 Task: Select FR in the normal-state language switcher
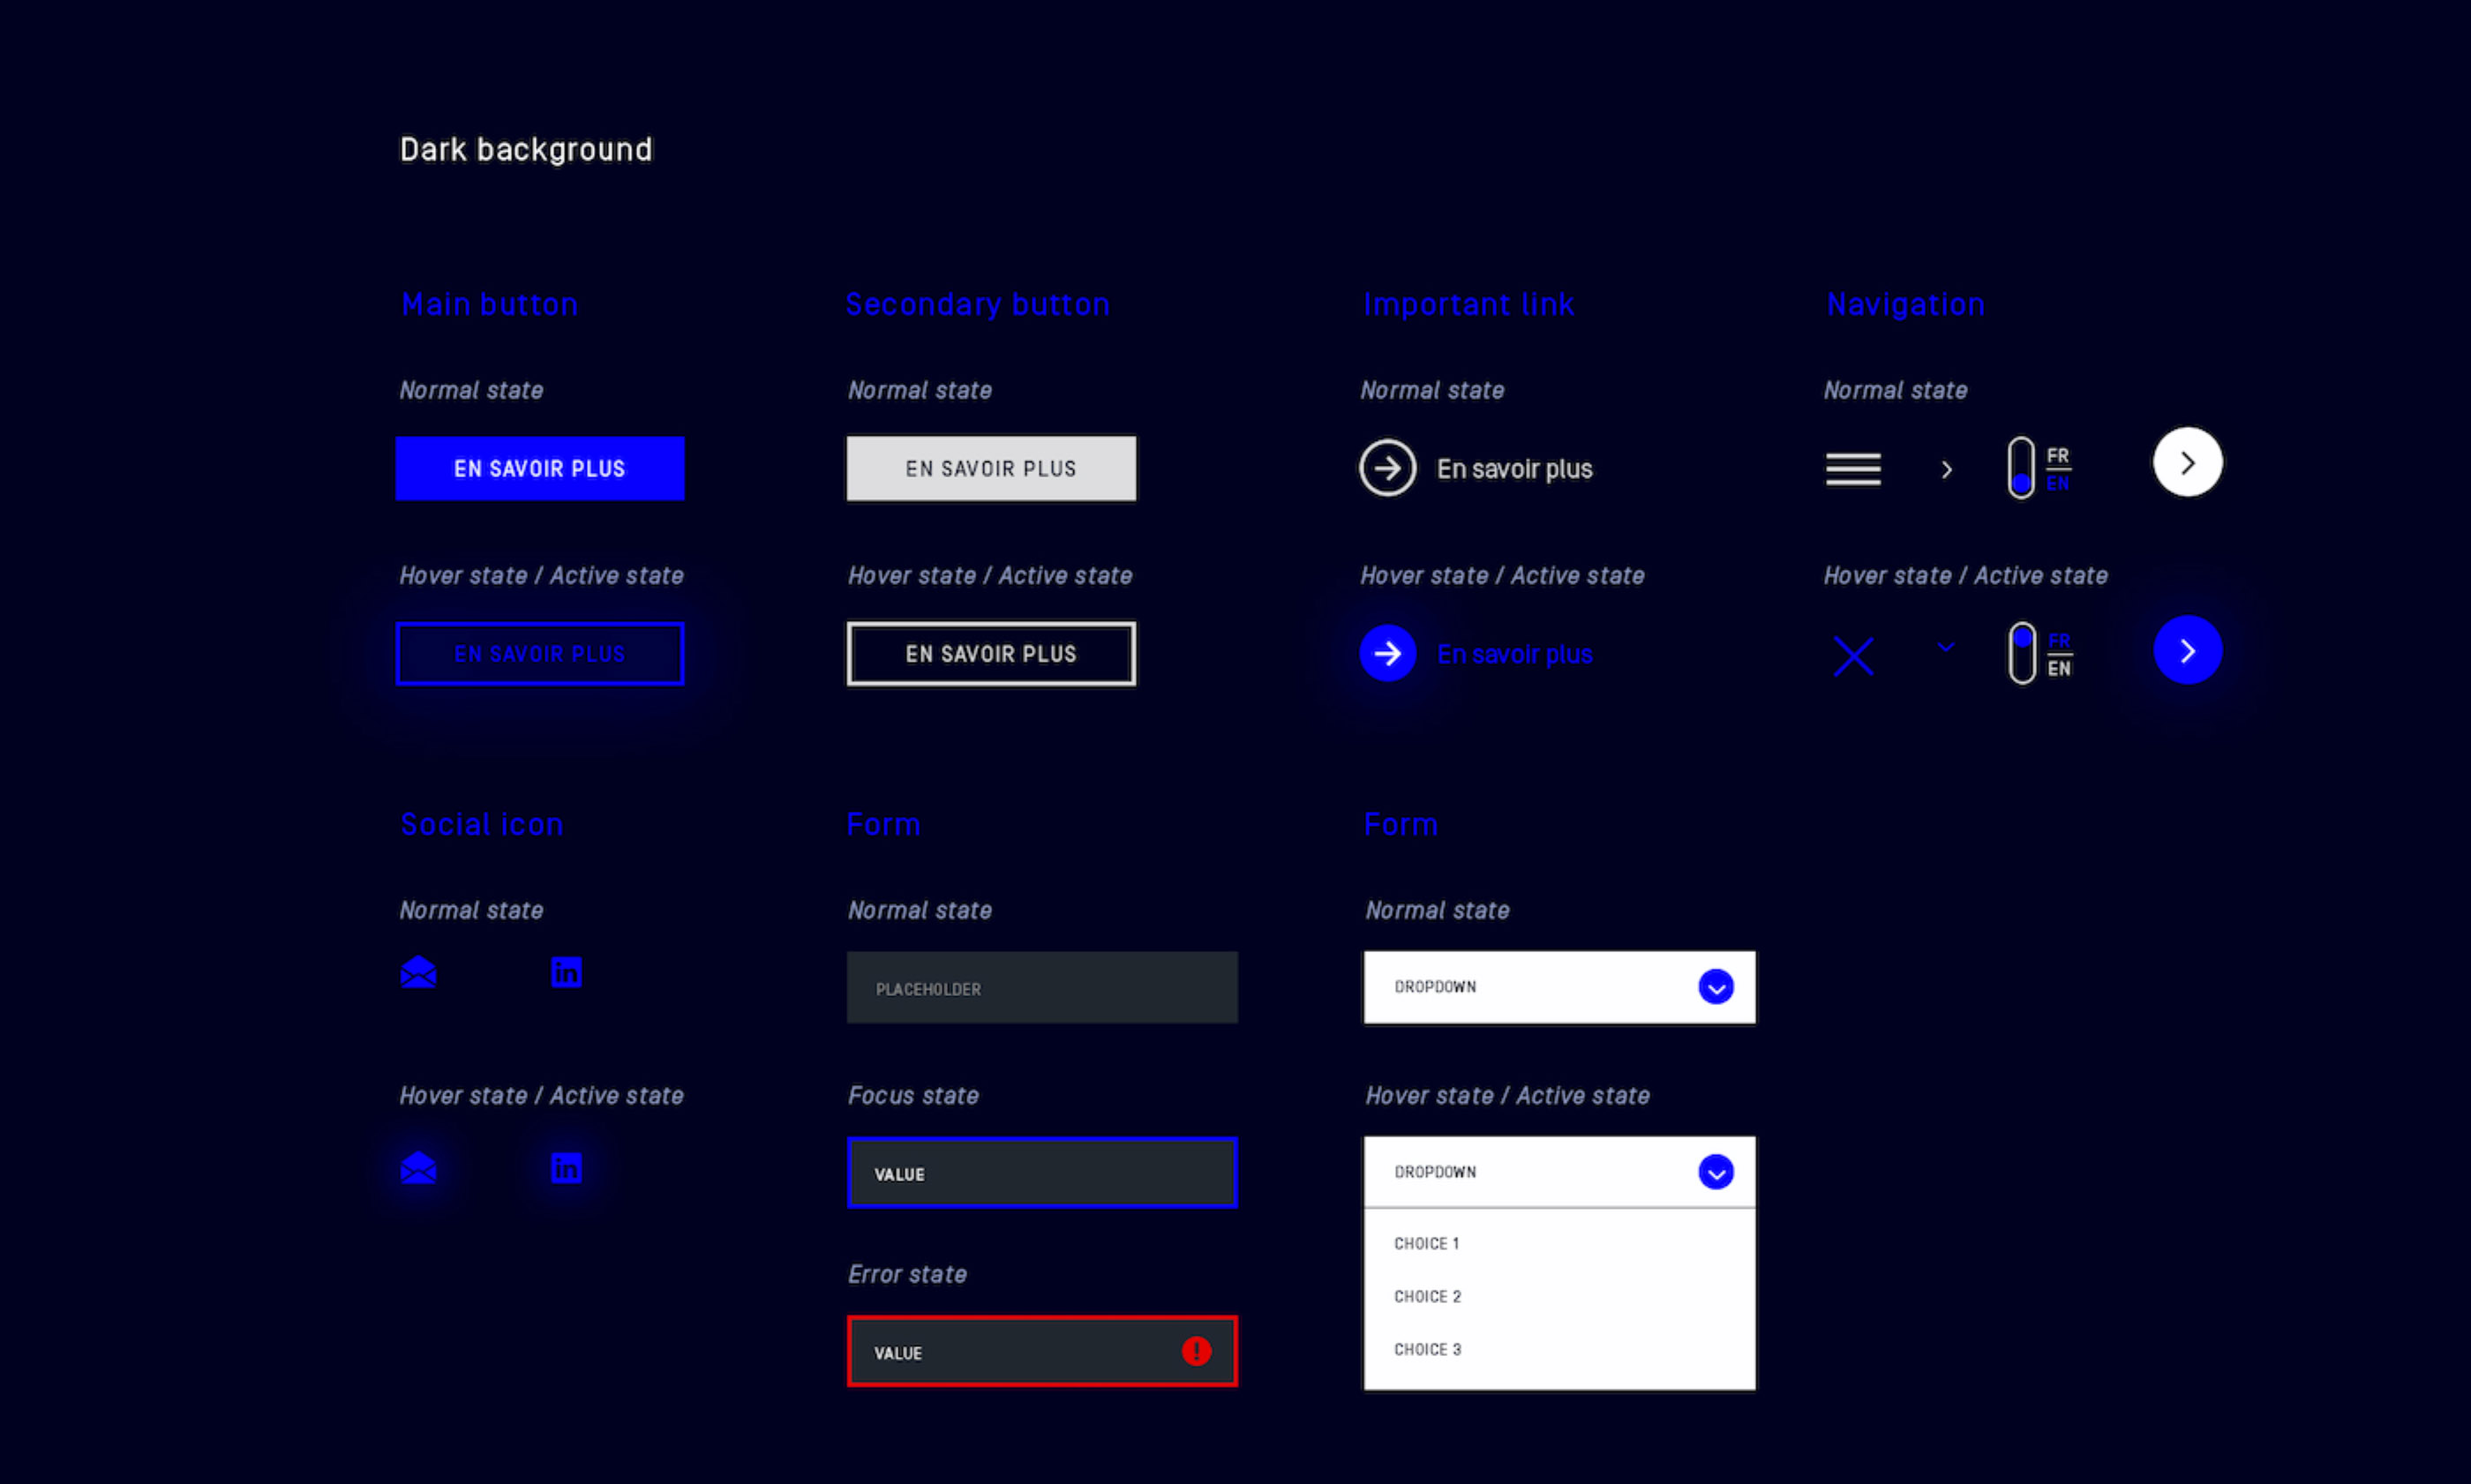(2058, 456)
